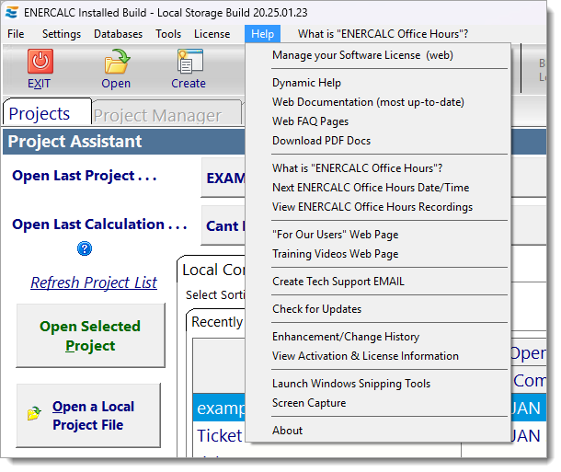Click the Recently tab in project list
The height and width of the screenshot is (472, 561).
coord(216,321)
